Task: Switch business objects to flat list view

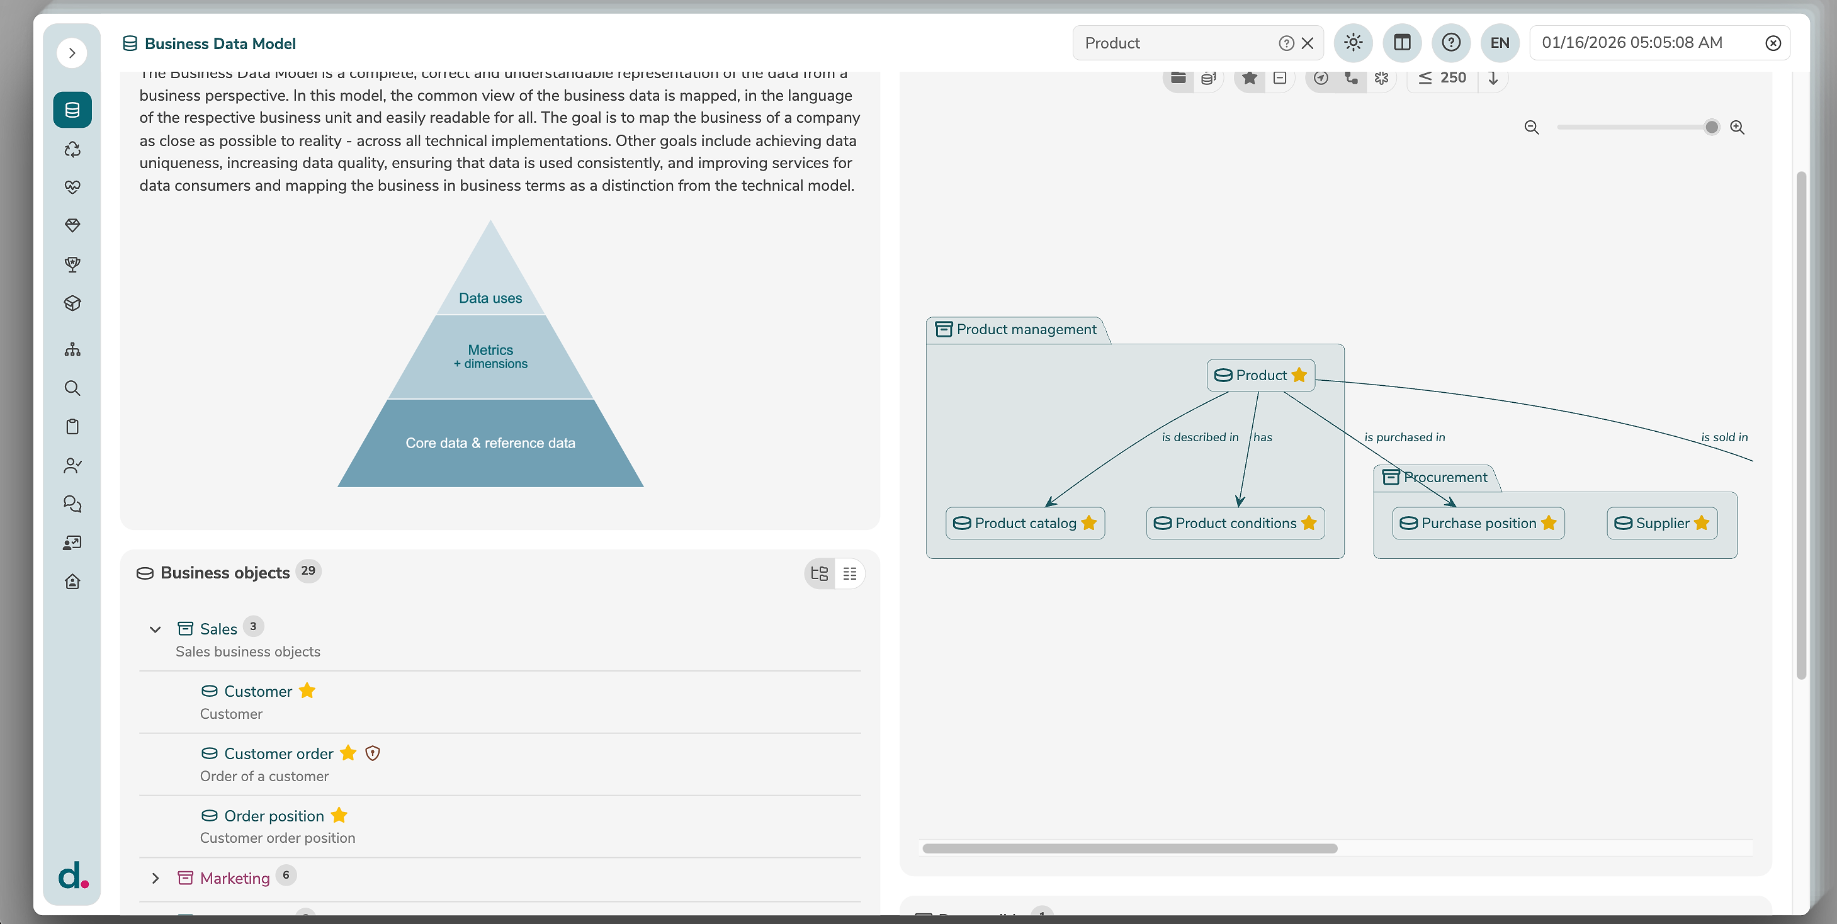Action: click(849, 573)
